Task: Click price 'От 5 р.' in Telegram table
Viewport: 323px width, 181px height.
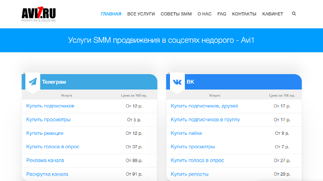Action: [x=134, y=119]
